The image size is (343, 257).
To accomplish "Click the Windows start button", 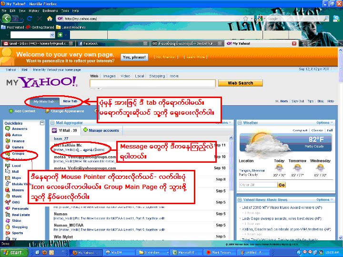I will coord(14,252).
